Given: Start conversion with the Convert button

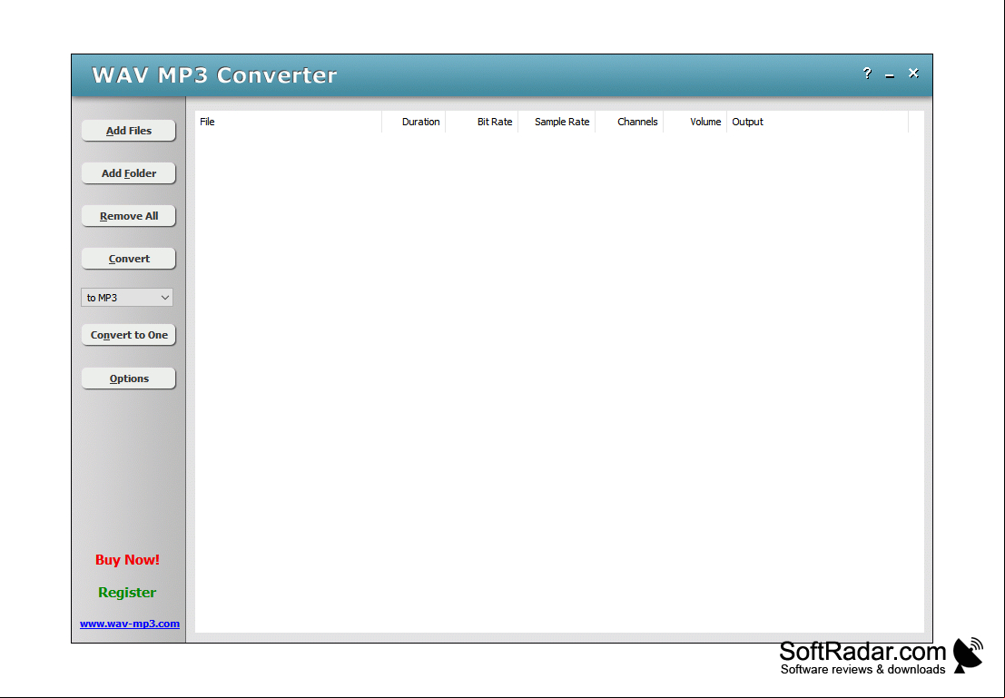Looking at the screenshot, I should point(128,259).
